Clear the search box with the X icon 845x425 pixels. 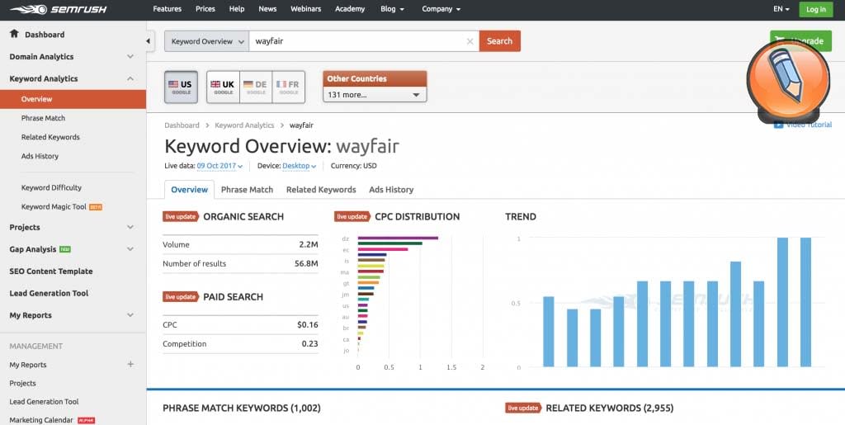(470, 41)
